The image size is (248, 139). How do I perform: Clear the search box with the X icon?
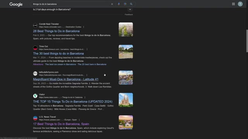pos(112,4)
